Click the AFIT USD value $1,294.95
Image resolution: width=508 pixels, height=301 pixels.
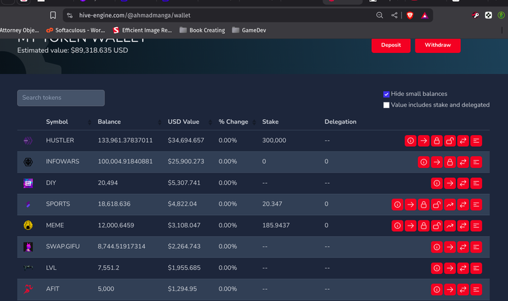[183, 288]
